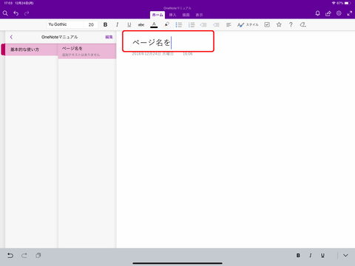The image size is (355, 266).
Task: Select the ページ名を page entry
Action: click(87, 51)
